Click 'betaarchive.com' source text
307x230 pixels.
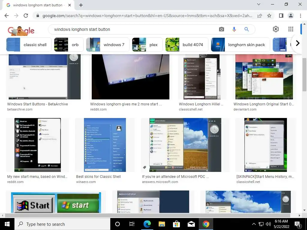coord(20,109)
